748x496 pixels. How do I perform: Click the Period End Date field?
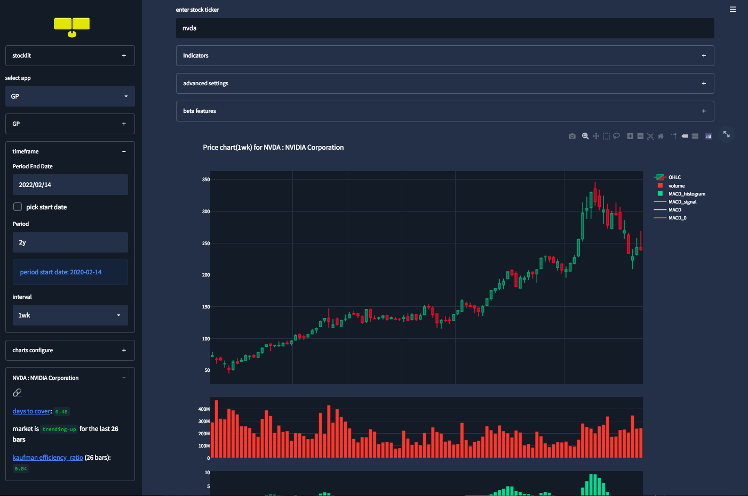click(x=70, y=185)
